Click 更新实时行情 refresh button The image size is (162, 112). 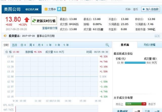pyautogui.click(x=44, y=21)
